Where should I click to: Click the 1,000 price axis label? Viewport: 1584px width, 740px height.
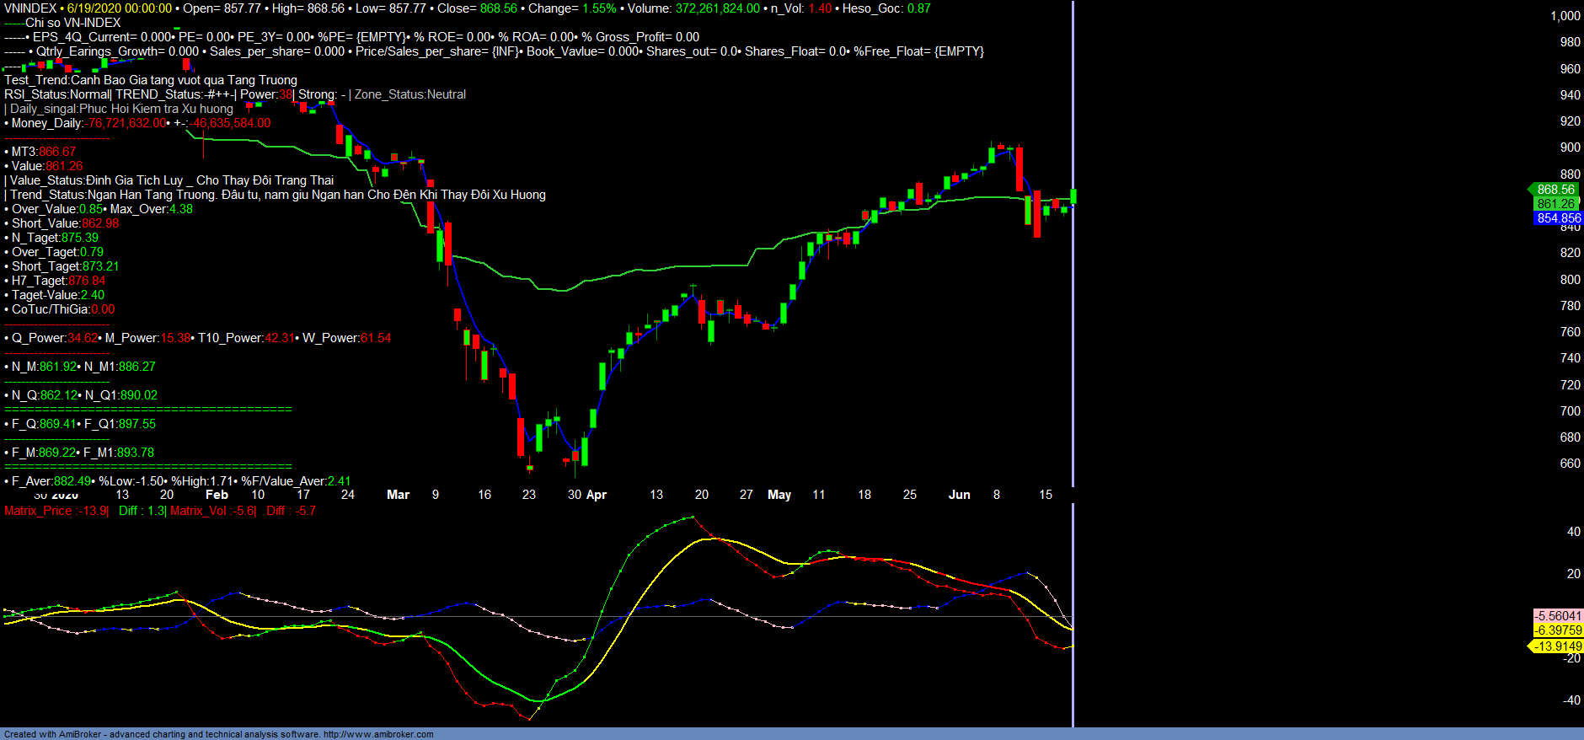pos(1565,16)
